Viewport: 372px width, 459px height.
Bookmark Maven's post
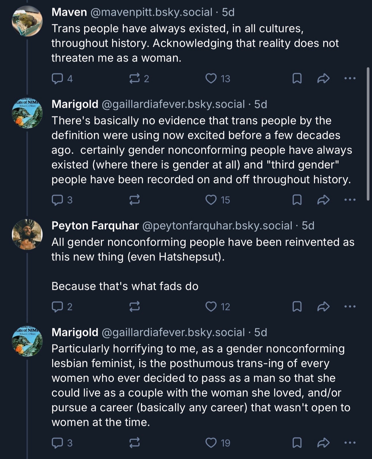pos(297,79)
